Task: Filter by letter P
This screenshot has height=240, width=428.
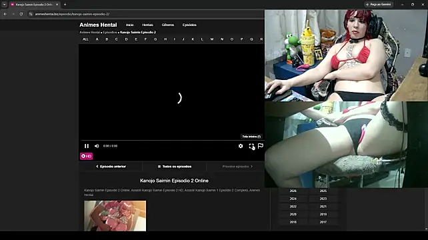Action: pyautogui.click(x=241, y=39)
